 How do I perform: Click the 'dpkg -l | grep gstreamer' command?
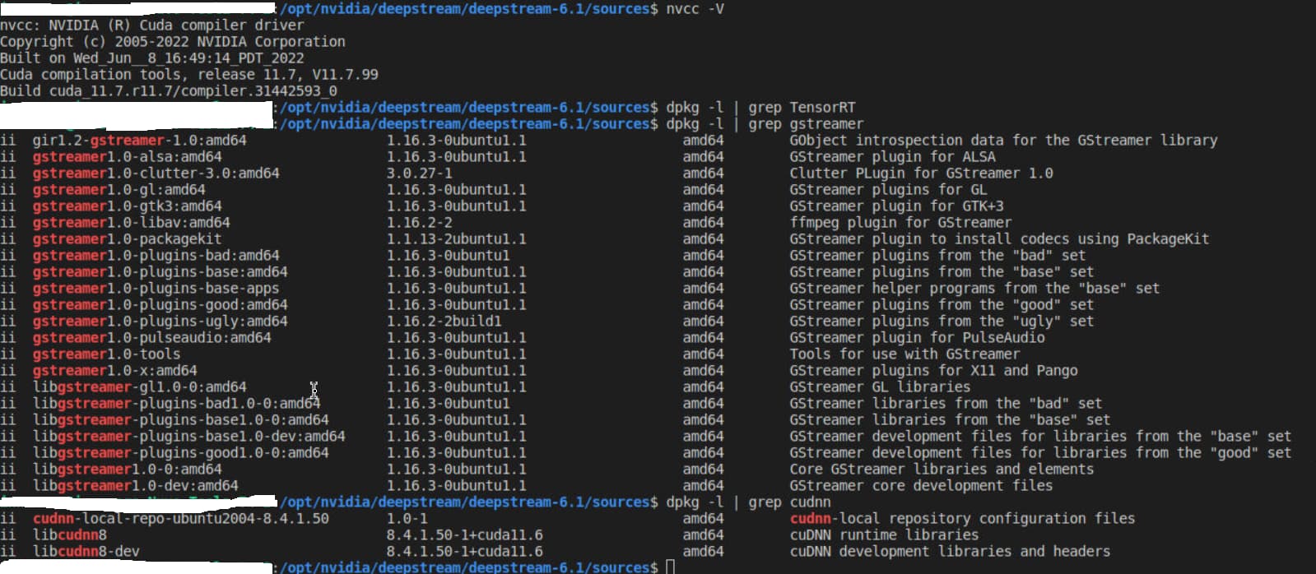pos(765,124)
